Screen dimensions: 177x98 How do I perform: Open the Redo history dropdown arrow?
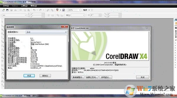[44, 10]
